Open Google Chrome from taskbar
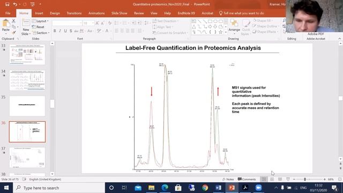 pyautogui.click(x=205, y=188)
